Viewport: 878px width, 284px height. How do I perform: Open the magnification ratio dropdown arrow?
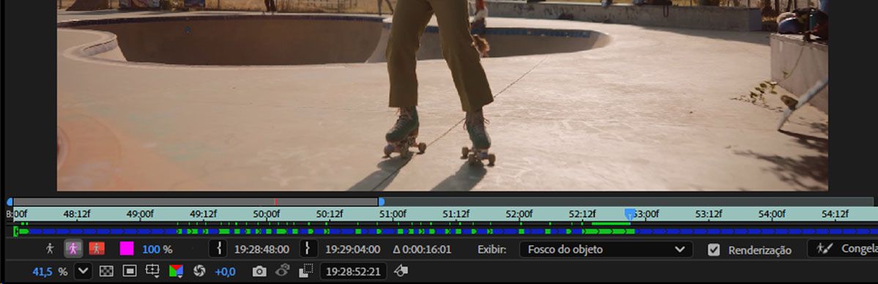coord(83,272)
